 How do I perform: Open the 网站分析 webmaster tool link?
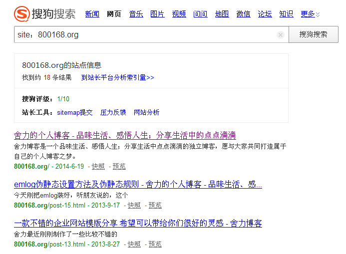(x=146, y=112)
